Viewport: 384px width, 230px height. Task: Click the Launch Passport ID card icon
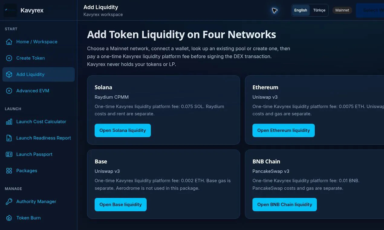tap(9, 154)
